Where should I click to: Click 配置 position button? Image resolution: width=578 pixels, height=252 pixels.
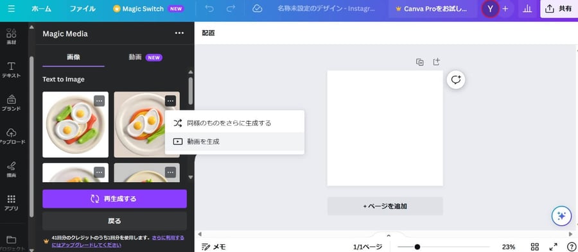(208, 33)
